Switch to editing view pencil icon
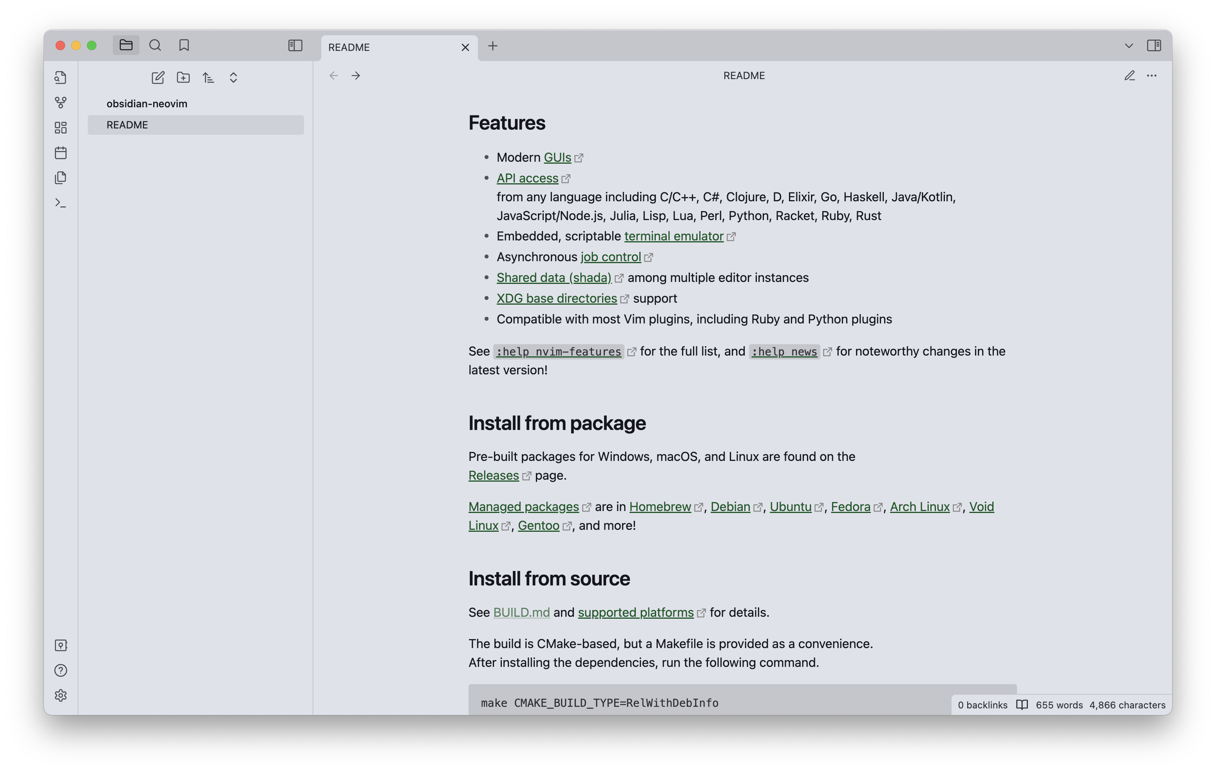This screenshot has height=773, width=1216. [x=1129, y=76]
